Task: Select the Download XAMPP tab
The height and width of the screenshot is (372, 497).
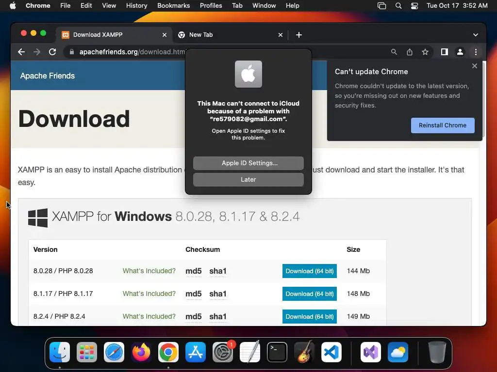Action: [114, 35]
